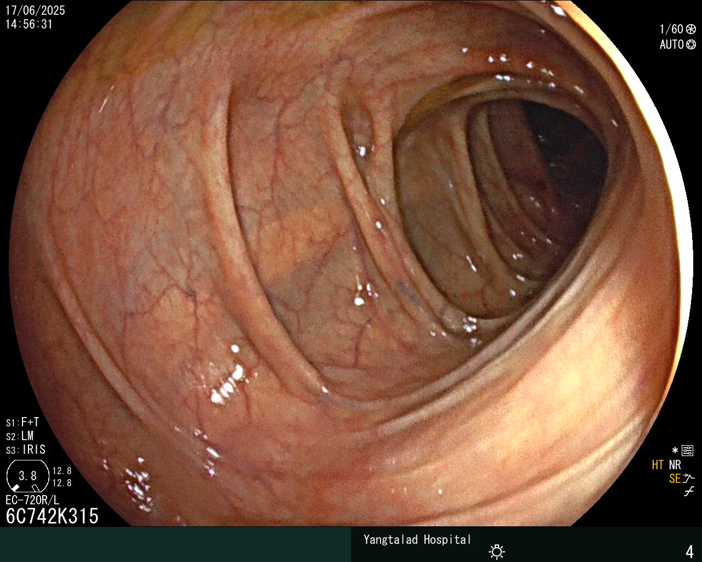Click the 1/60 shutter speed value

point(671,30)
